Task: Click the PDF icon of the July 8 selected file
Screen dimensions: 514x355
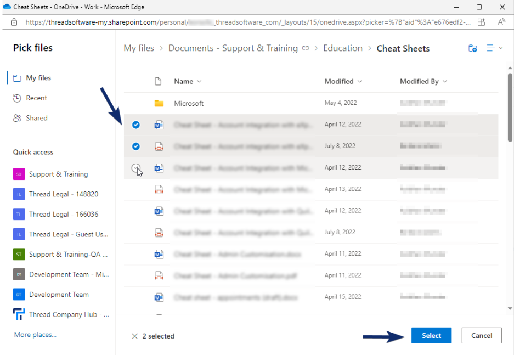Action: click(159, 146)
